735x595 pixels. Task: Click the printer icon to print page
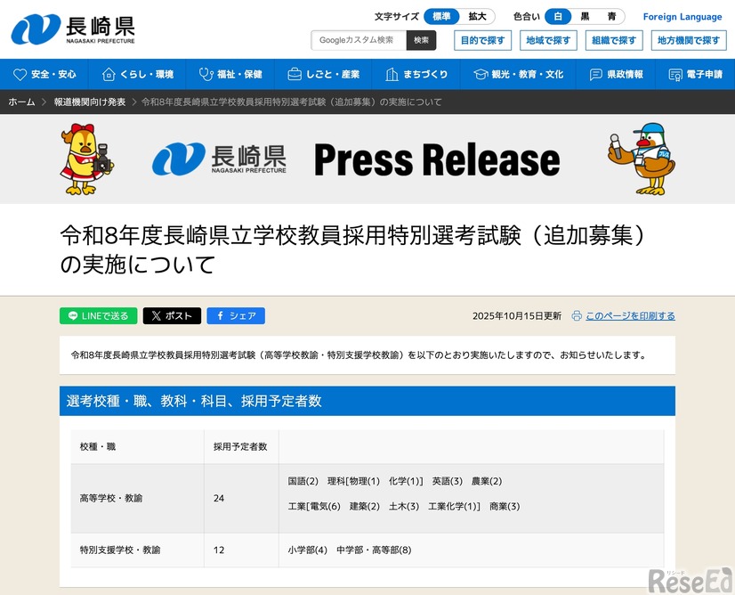click(x=577, y=316)
